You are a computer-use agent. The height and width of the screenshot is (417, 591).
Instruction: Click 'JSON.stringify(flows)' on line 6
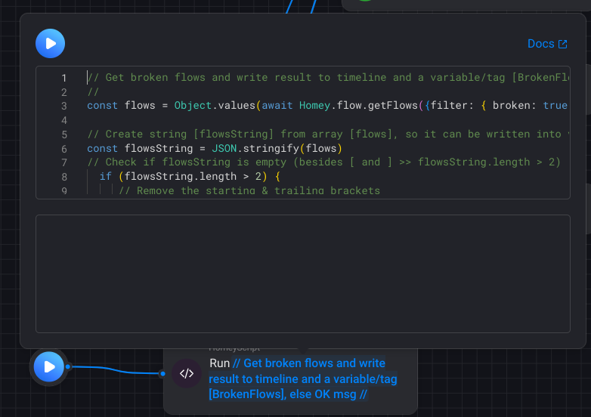pyautogui.click(x=277, y=148)
